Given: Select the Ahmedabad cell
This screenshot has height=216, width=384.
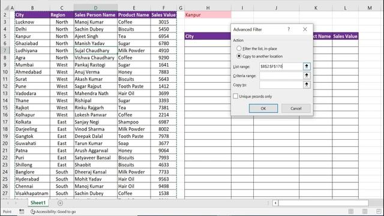Looking at the screenshot, I should (32, 72).
